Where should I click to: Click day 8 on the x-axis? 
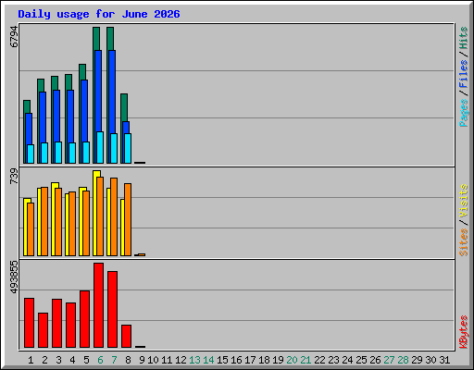[128, 360]
